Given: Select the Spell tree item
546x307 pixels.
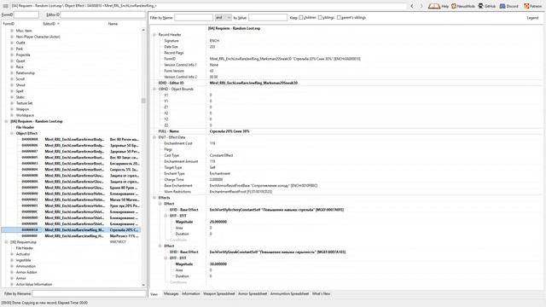Looking at the screenshot, I should click(20, 91).
